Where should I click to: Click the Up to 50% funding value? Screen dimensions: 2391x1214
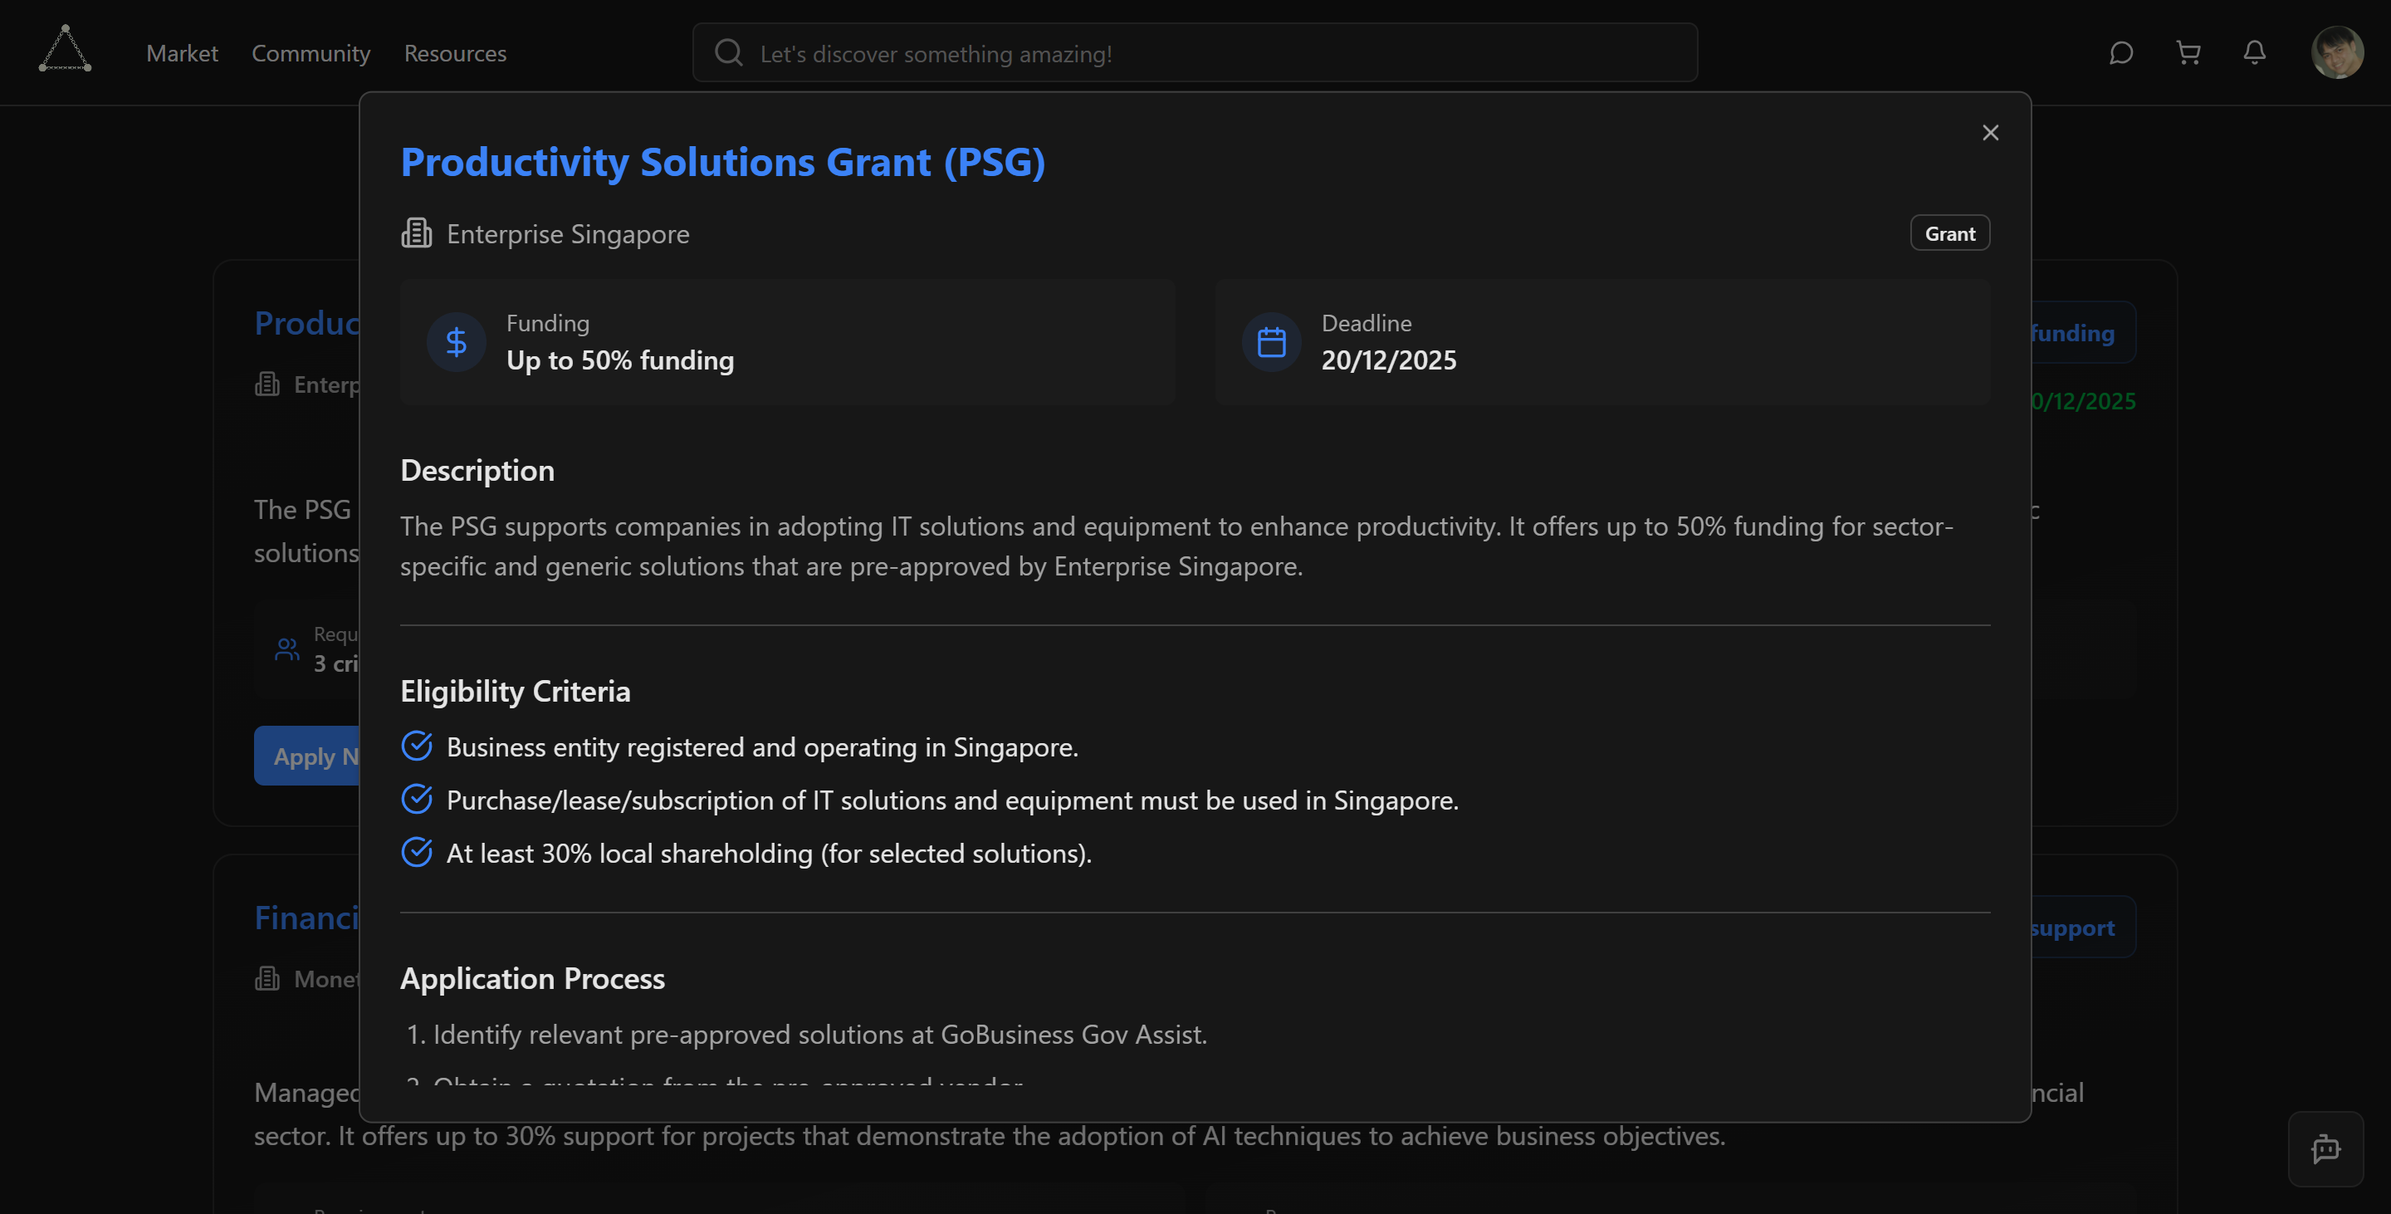[620, 360]
